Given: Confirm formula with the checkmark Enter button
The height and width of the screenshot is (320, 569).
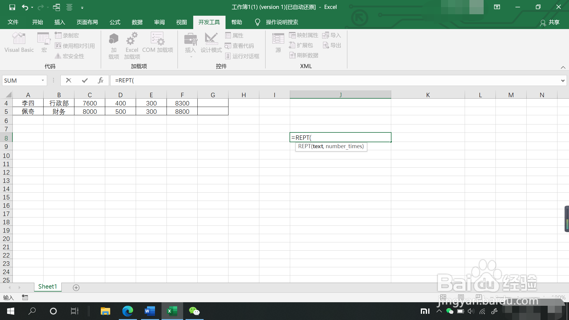Looking at the screenshot, I should [85, 80].
